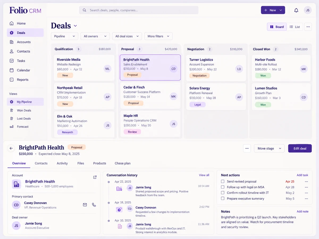Open options for Follow up with legal task
The width and height of the screenshot is (319, 239).
[x=306, y=187]
